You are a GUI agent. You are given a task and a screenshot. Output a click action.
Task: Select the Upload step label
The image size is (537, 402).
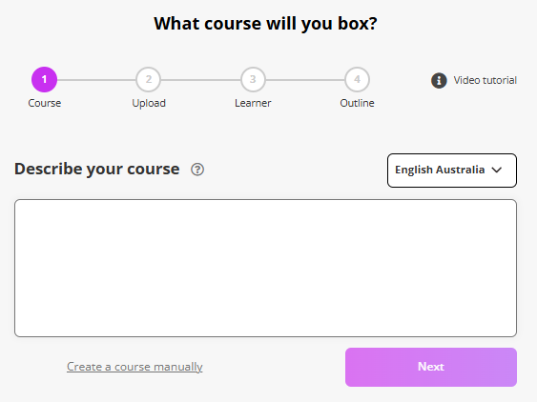point(149,103)
